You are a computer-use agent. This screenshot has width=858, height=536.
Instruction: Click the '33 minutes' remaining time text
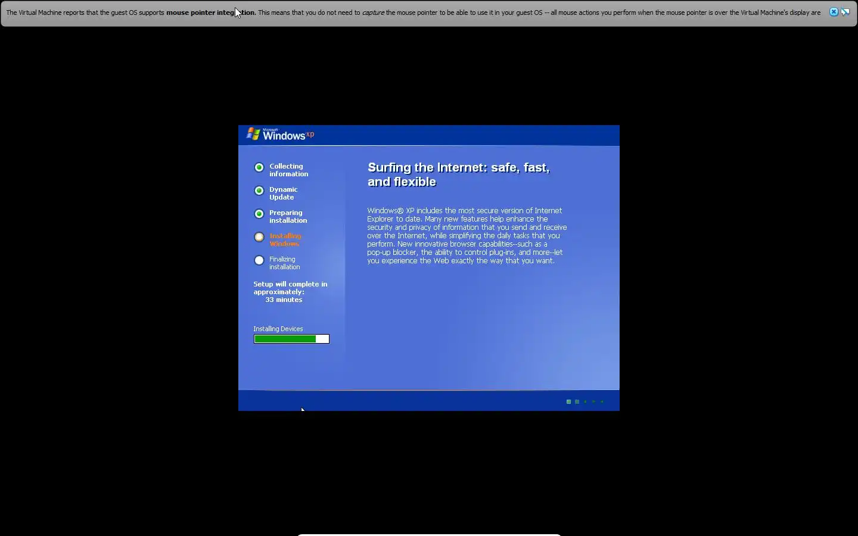pos(284,300)
